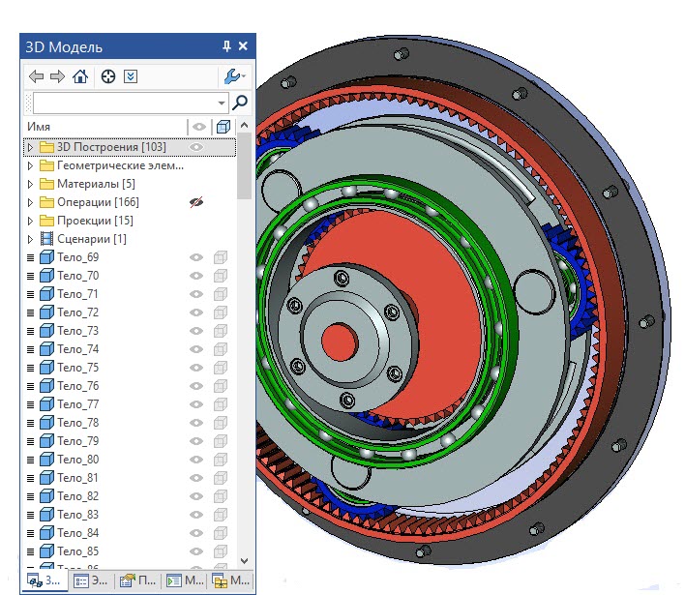This screenshot has width=685, height=595.
Task: Show the hidden Операции [166] folder
Action: tap(196, 202)
